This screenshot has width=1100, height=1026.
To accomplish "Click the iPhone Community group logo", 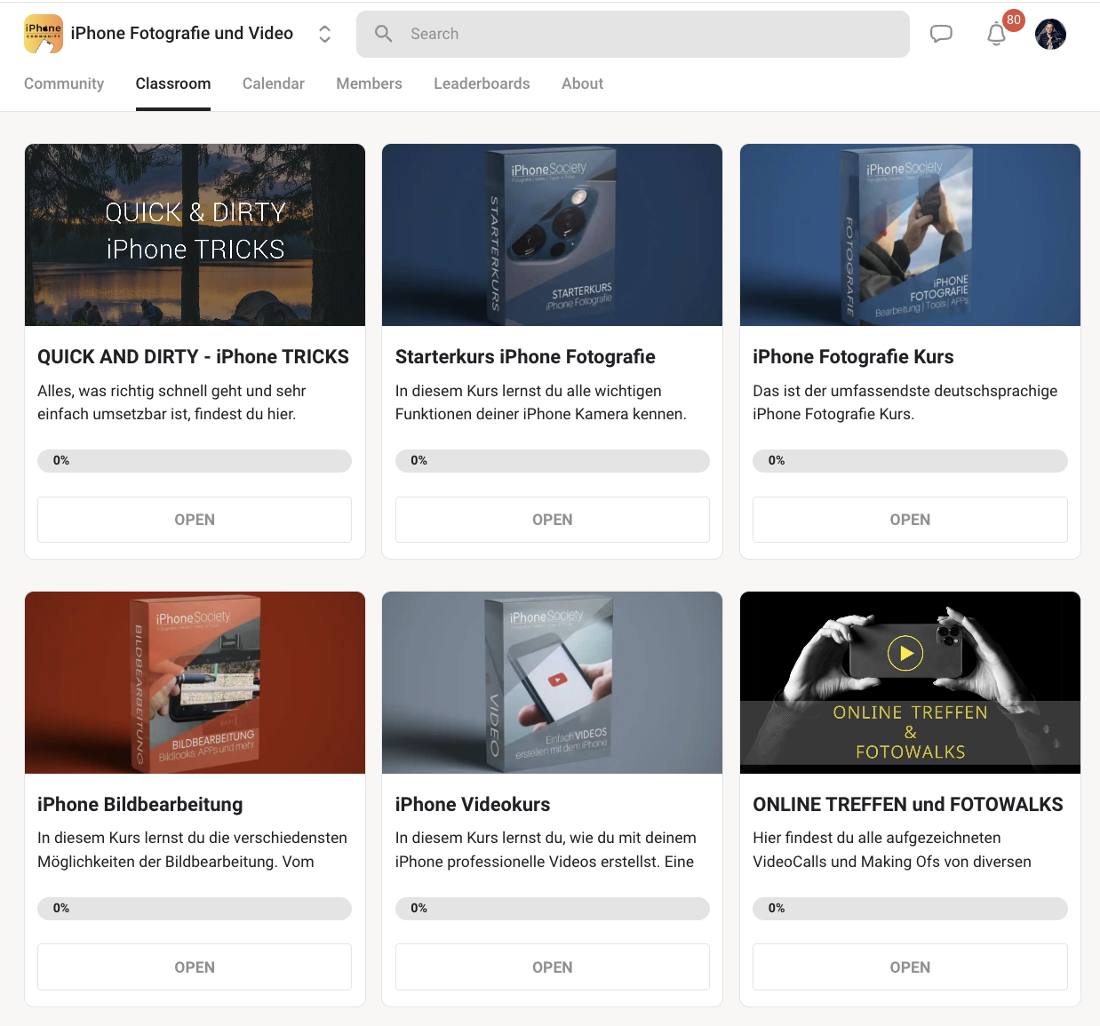I will pyautogui.click(x=44, y=34).
